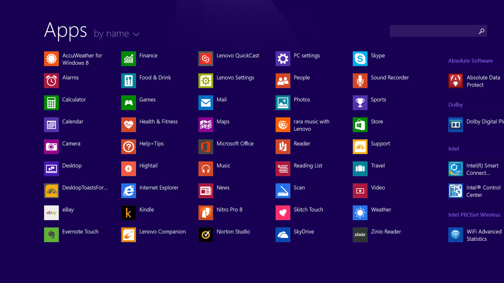The image size is (504, 283).
Task: Click the 'Nitro Pro 8' text
Action: (x=230, y=209)
